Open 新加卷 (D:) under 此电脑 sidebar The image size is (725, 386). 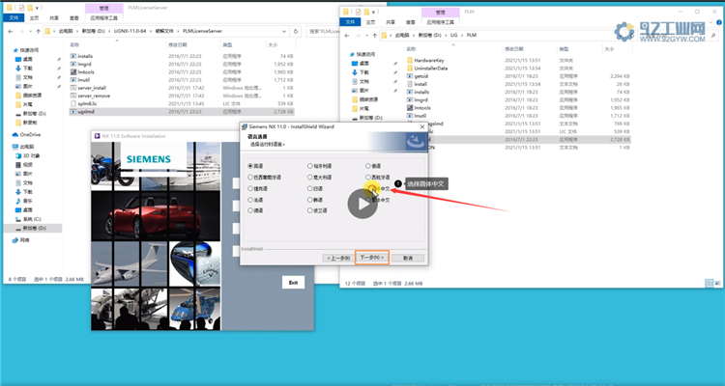click(34, 228)
